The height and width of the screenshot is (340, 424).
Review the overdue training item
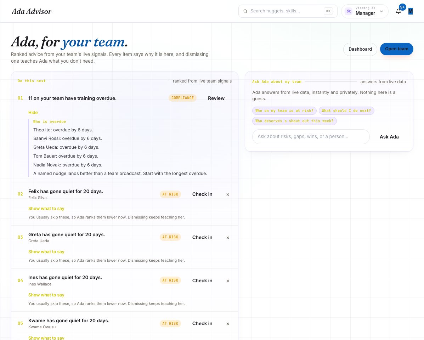[216, 98]
